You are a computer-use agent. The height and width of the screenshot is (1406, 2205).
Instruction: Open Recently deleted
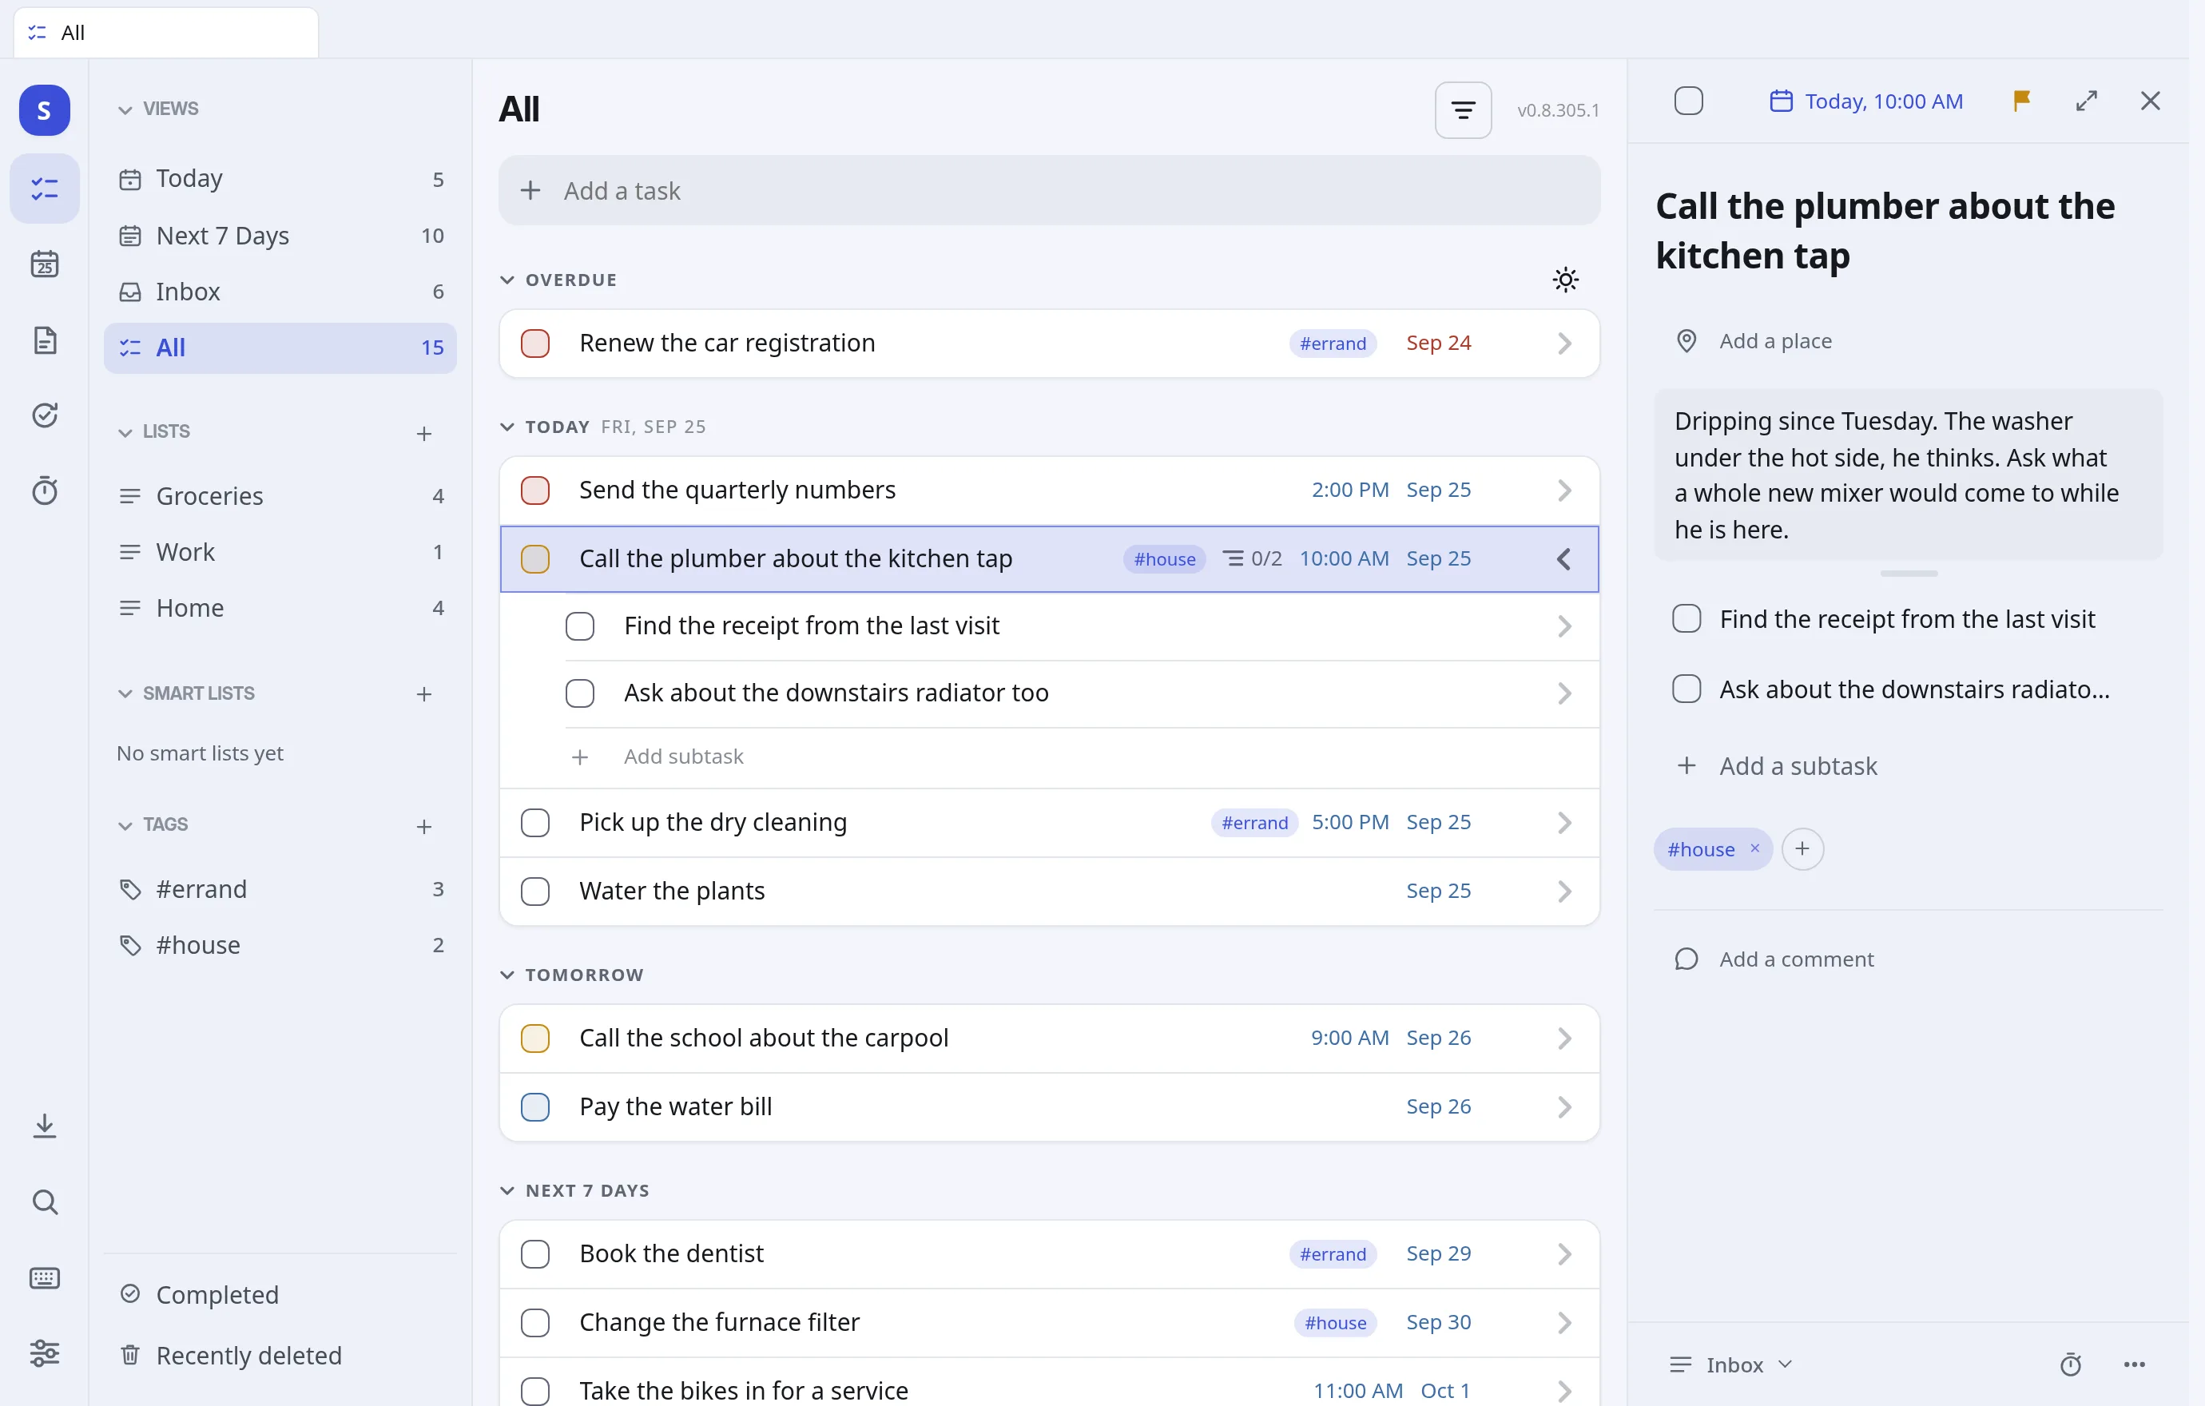[280, 1355]
